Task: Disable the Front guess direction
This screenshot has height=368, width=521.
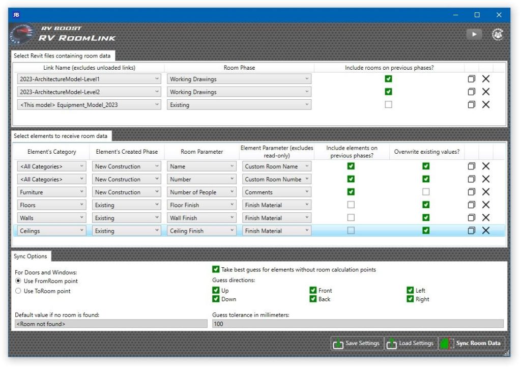Action: pos(313,290)
